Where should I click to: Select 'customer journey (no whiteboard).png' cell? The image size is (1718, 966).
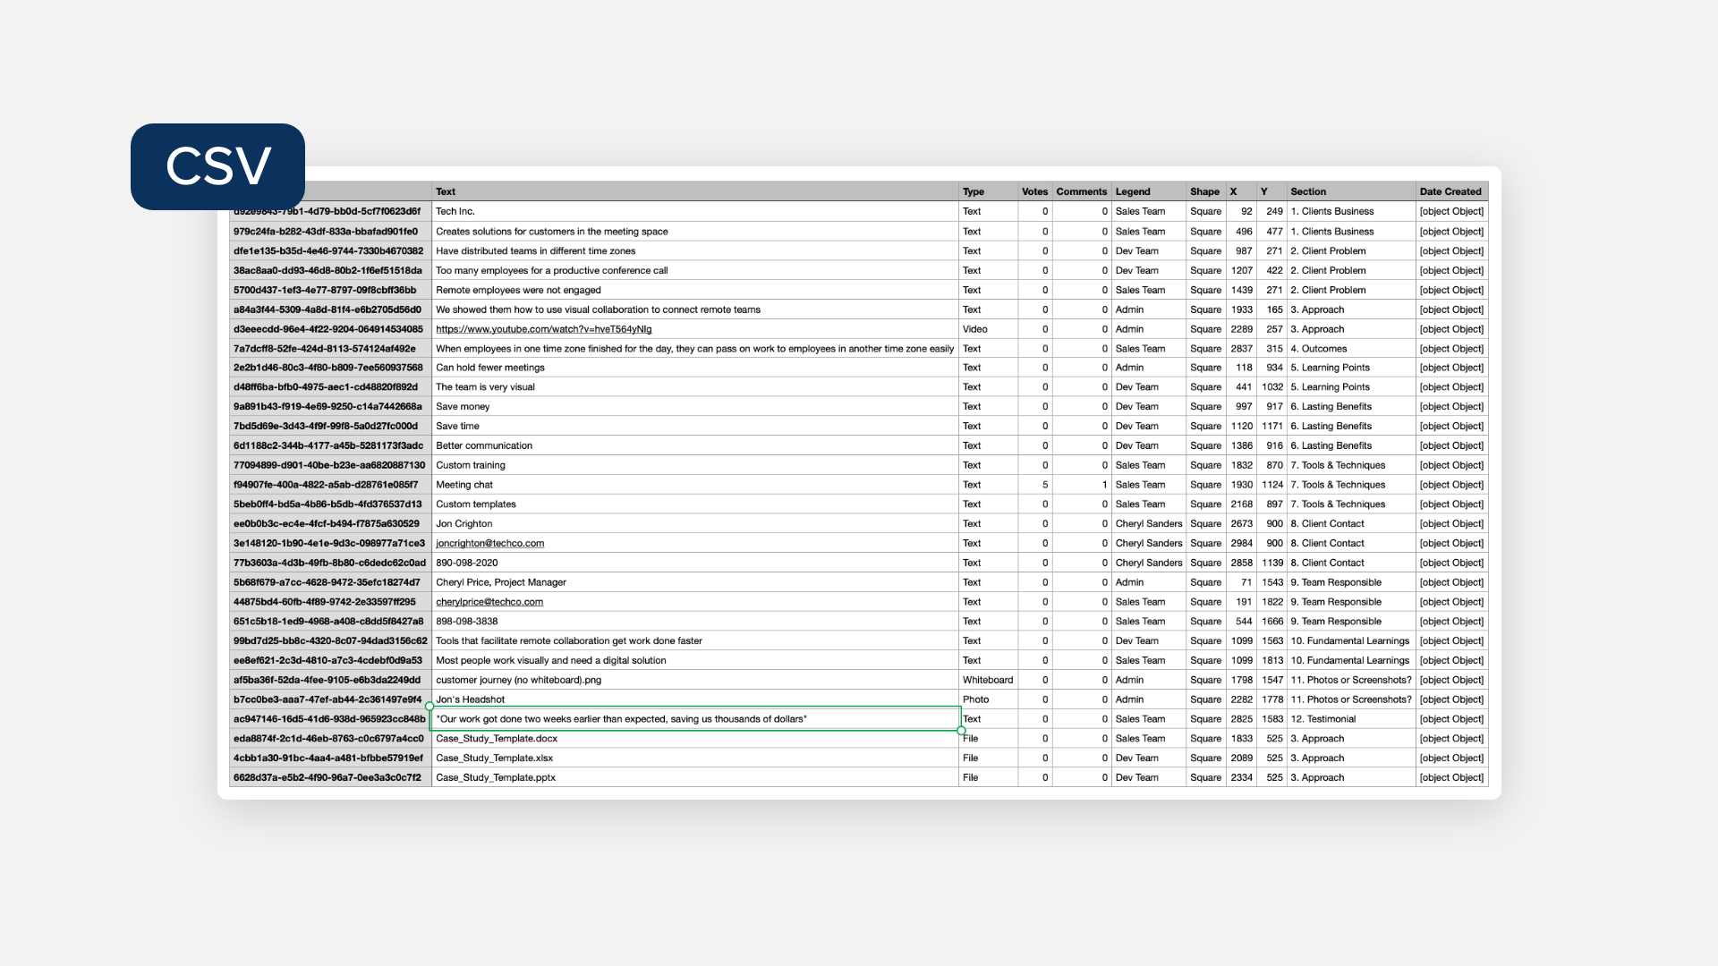pos(695,681)
